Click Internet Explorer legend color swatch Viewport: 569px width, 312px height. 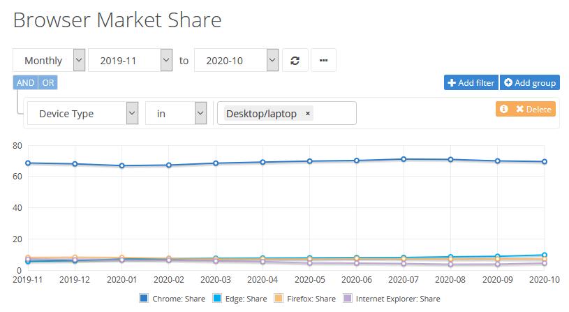pos(348,298)
